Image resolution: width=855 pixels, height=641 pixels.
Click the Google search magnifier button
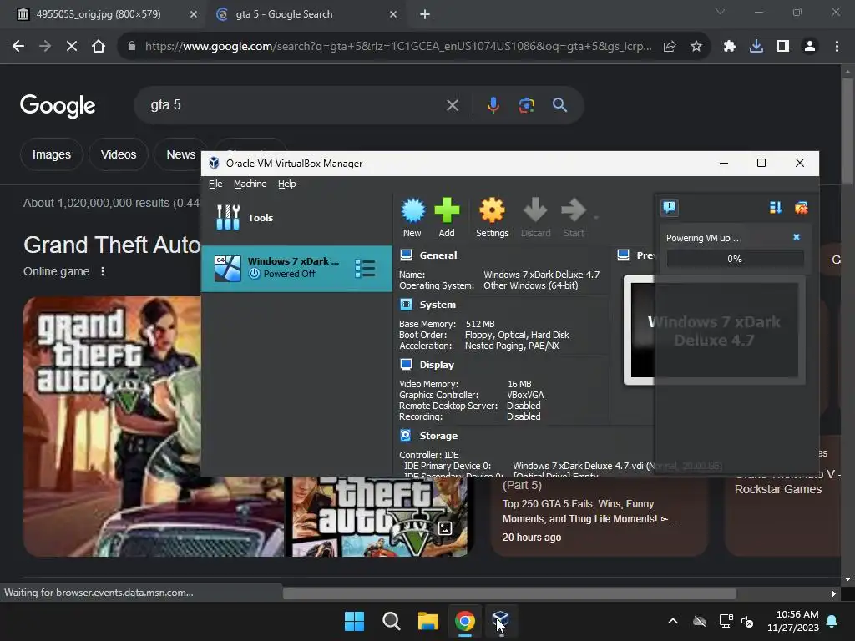coord(559,104)
